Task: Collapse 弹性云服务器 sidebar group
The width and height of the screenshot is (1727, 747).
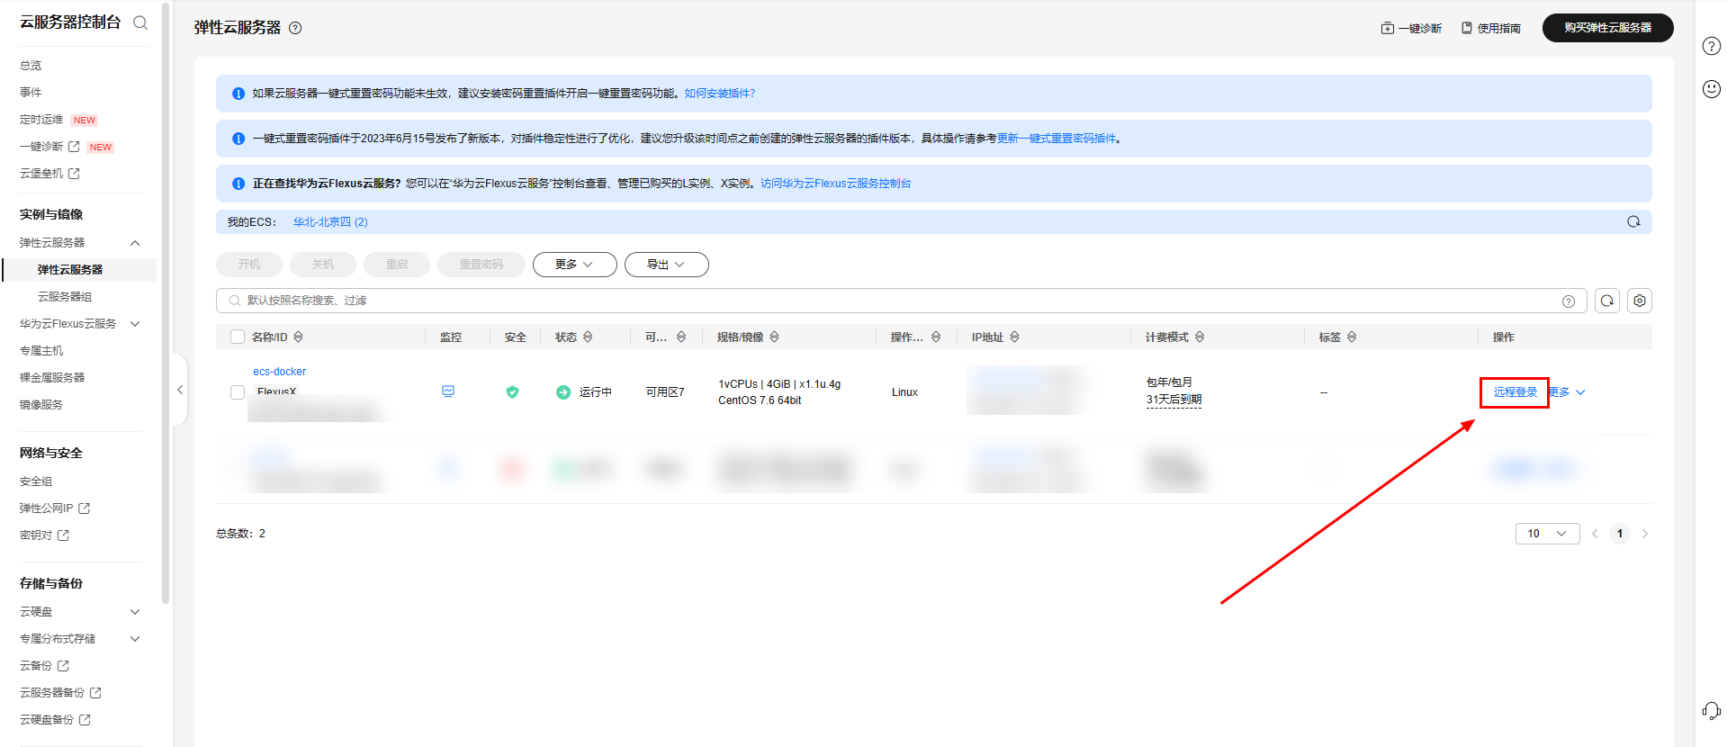Action: click(x=135, y=243)
